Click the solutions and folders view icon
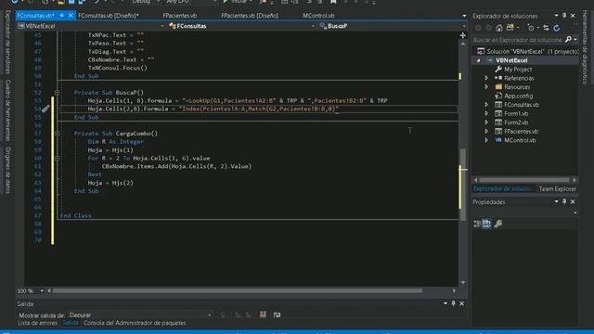The width and height of the screenshot is (594, 334). tap(510, 28)
